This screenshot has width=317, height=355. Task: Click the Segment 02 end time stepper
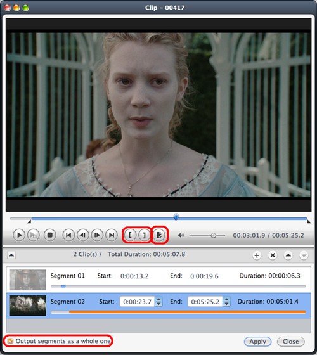pyautogui.click(x=226, y=302)
